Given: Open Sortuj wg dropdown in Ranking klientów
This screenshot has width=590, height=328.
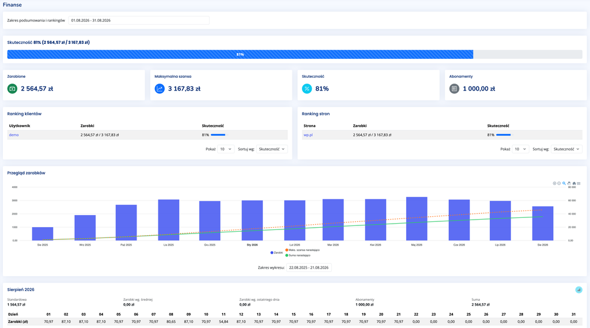Looking at the screenshot, I should (272, 149).
